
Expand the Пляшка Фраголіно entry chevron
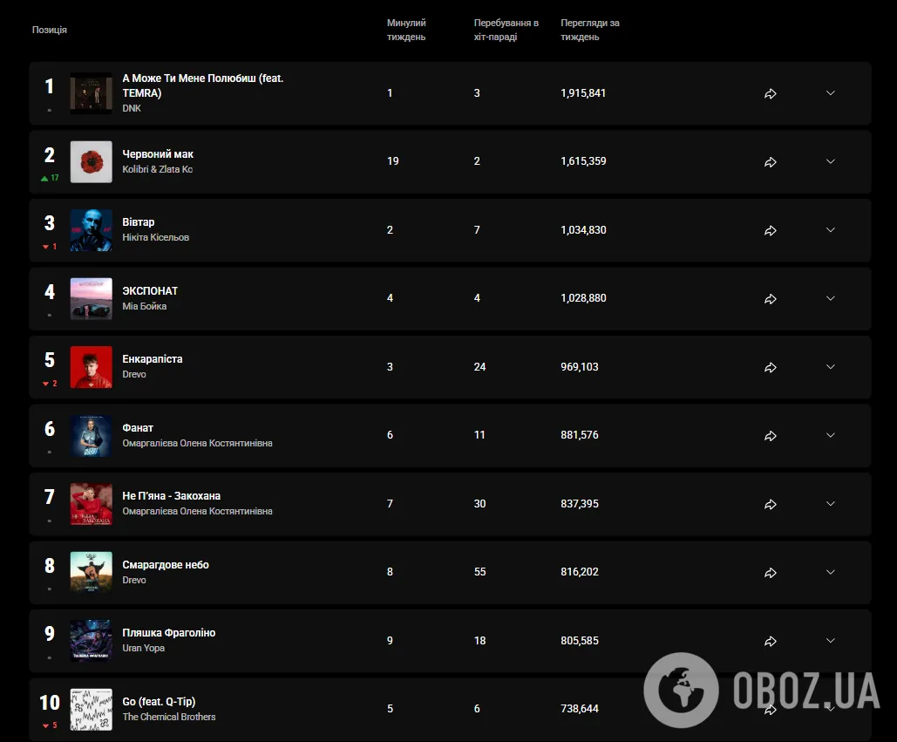(x=831, y=640)
